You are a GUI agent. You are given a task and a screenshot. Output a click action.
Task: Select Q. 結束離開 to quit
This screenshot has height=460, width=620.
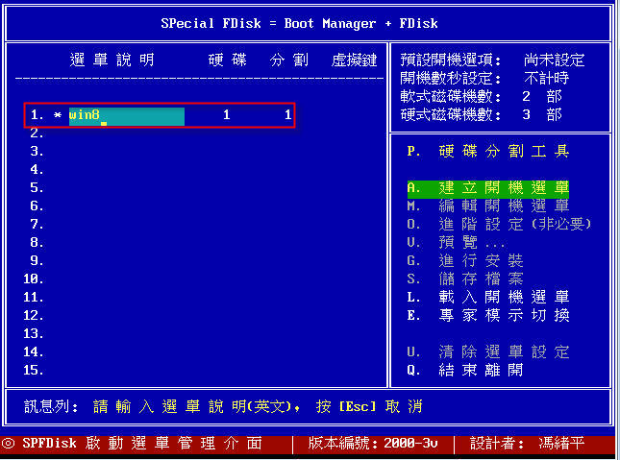point(465,370)
